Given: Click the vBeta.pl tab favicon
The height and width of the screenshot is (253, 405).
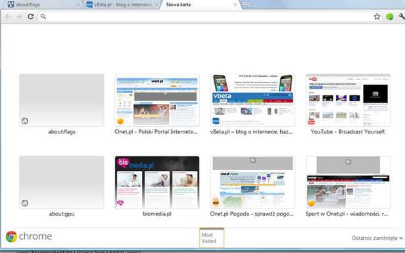Looking at the screenshot, I should point(89,5).
